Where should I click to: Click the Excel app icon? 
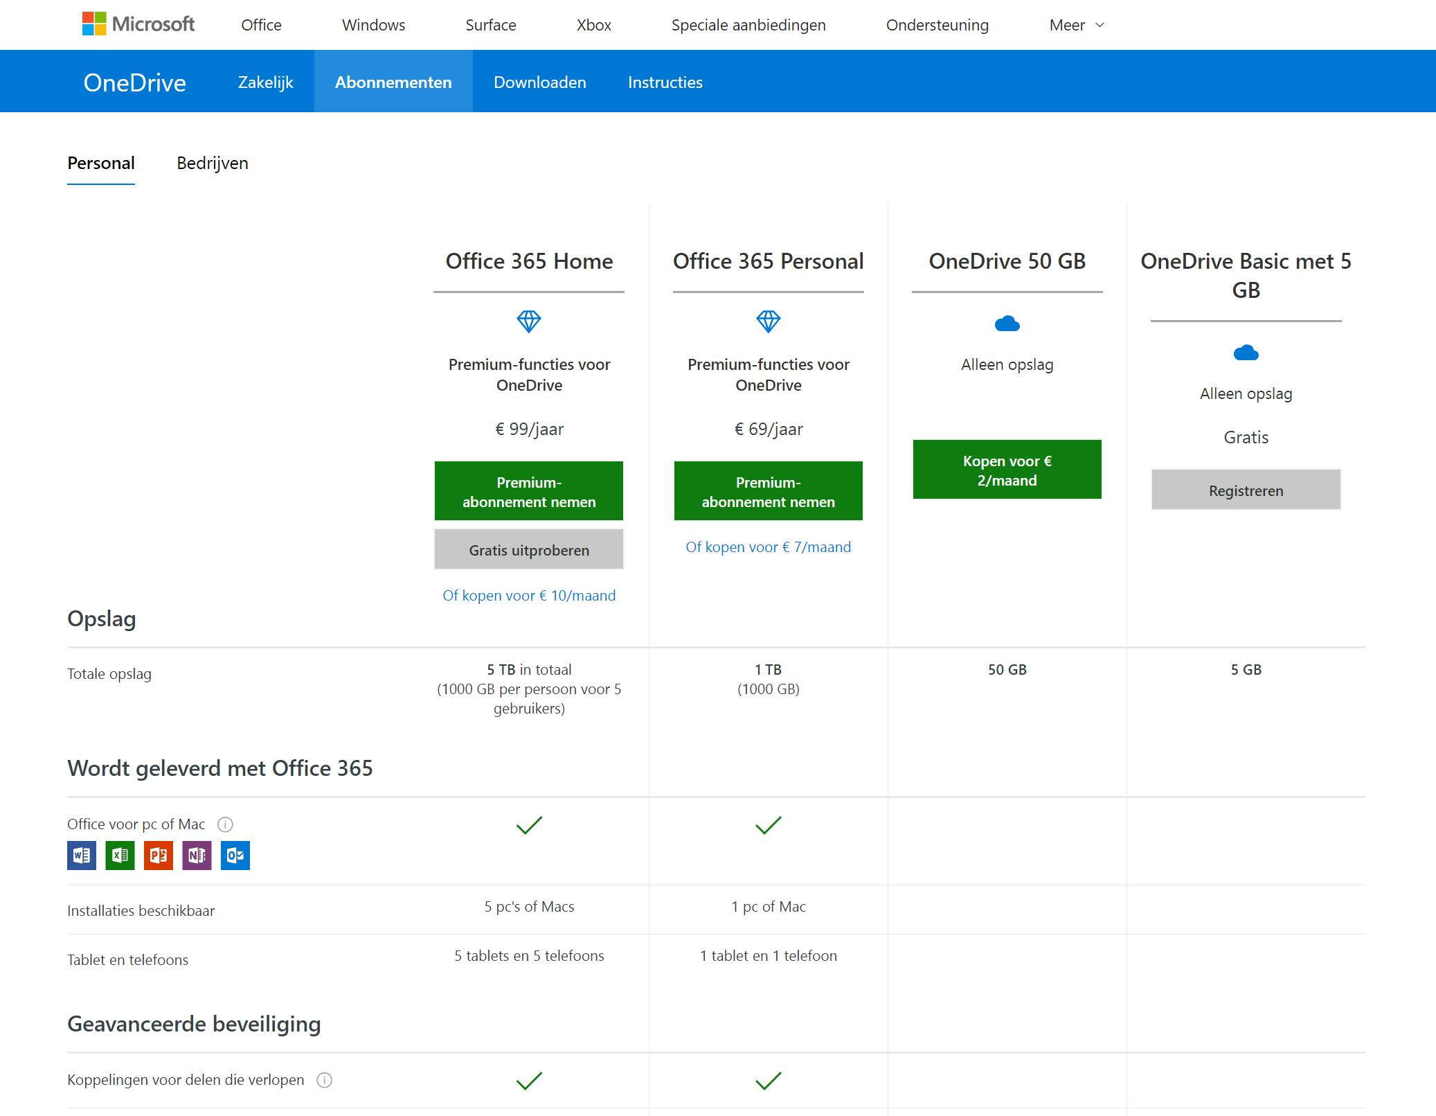pos(120,856)
